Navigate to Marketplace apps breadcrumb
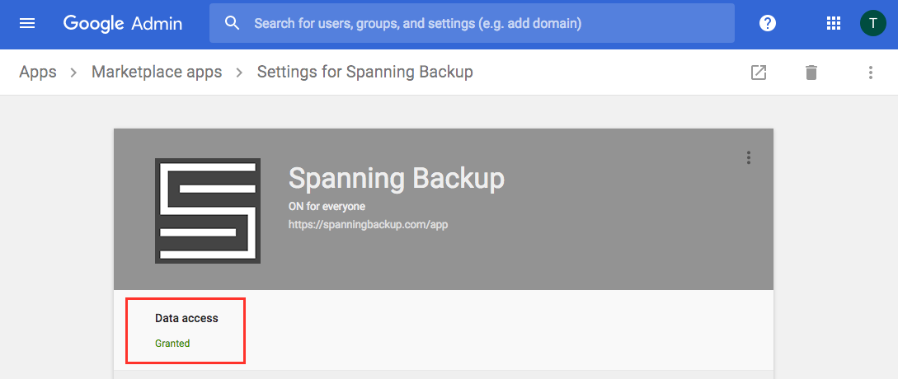898x379 pixels. click(x=157, y=73)
